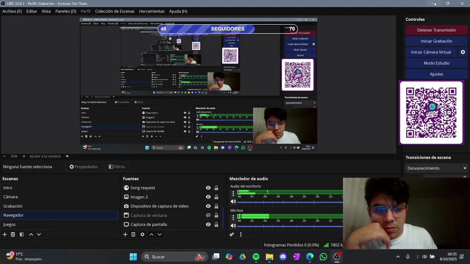
Task: Open Vista menu
Action: tap(46, 11)
